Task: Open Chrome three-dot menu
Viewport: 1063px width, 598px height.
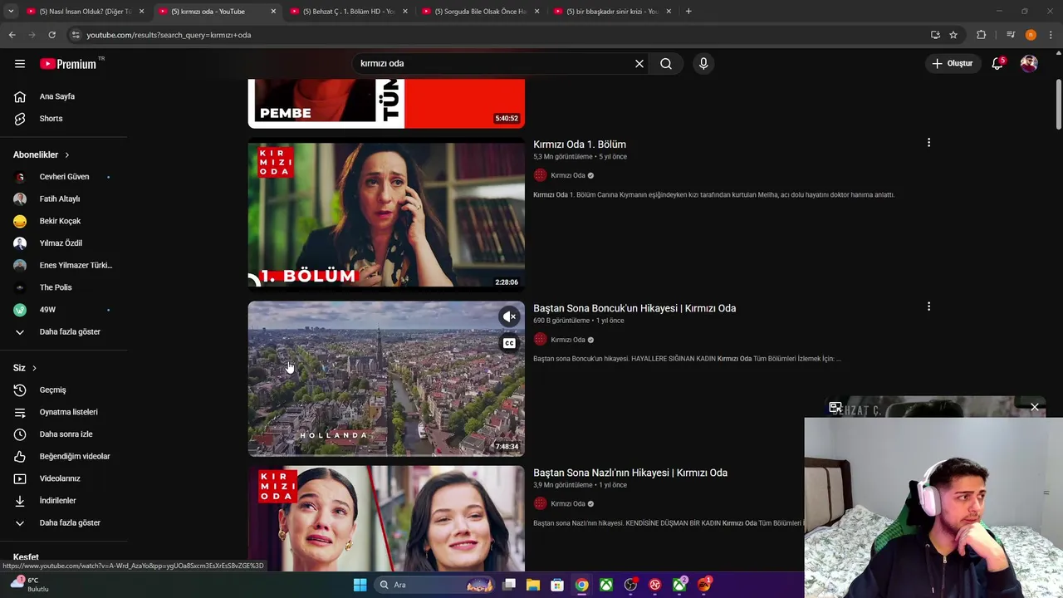Action: [1051, 35]
